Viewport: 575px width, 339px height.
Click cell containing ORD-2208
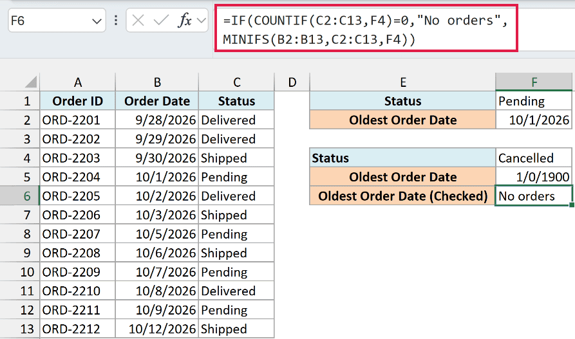(x=77, y=253)
